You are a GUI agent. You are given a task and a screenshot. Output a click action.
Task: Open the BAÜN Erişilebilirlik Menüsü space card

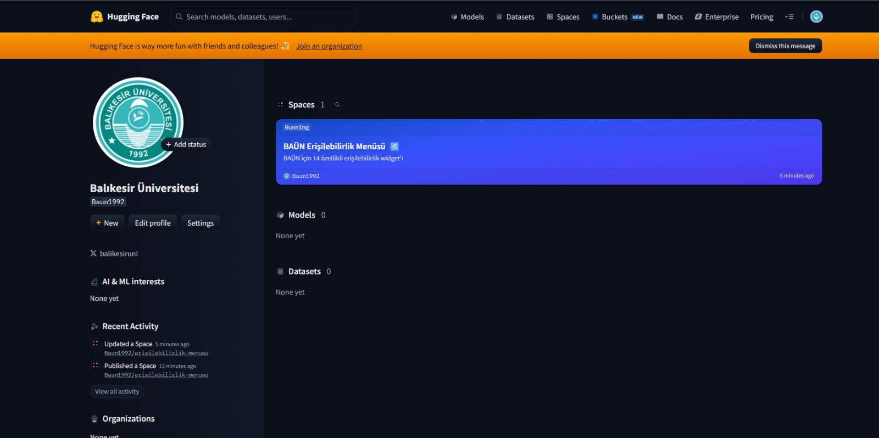tap(549, 152)
